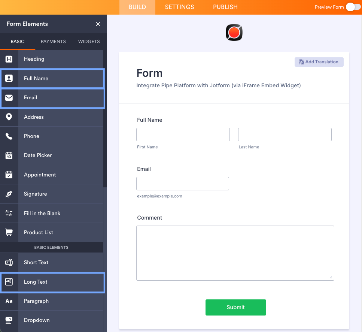
Task: Close the Form Elements panel
Action: [x=98, y=24]
